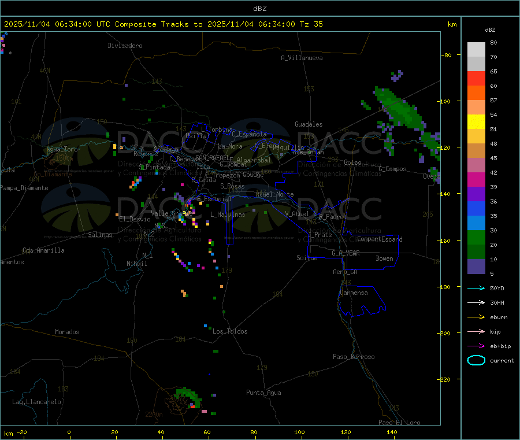Select the light gray 70-80 dBZ swatch
520x440 pixels.
point(476,50)
